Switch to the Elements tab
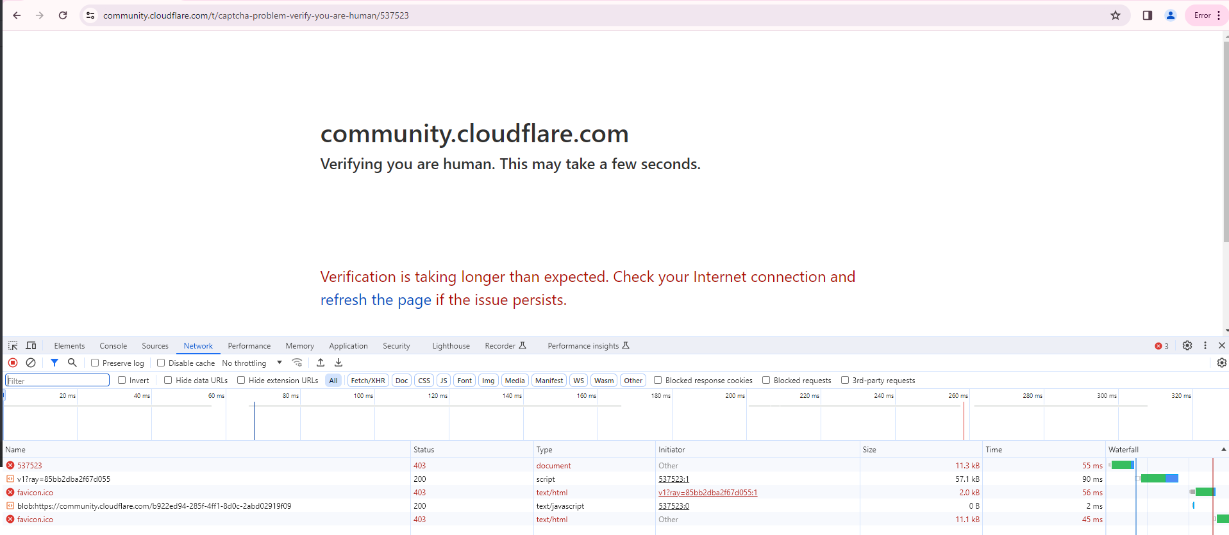The width and height of the screenshot is (1229, 535). pos(69,346)
